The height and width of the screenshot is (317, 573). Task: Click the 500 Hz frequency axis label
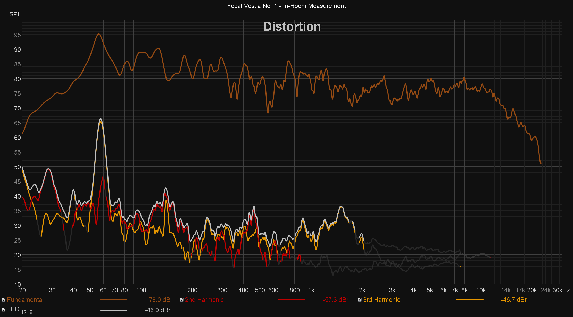tap(260, 290)
